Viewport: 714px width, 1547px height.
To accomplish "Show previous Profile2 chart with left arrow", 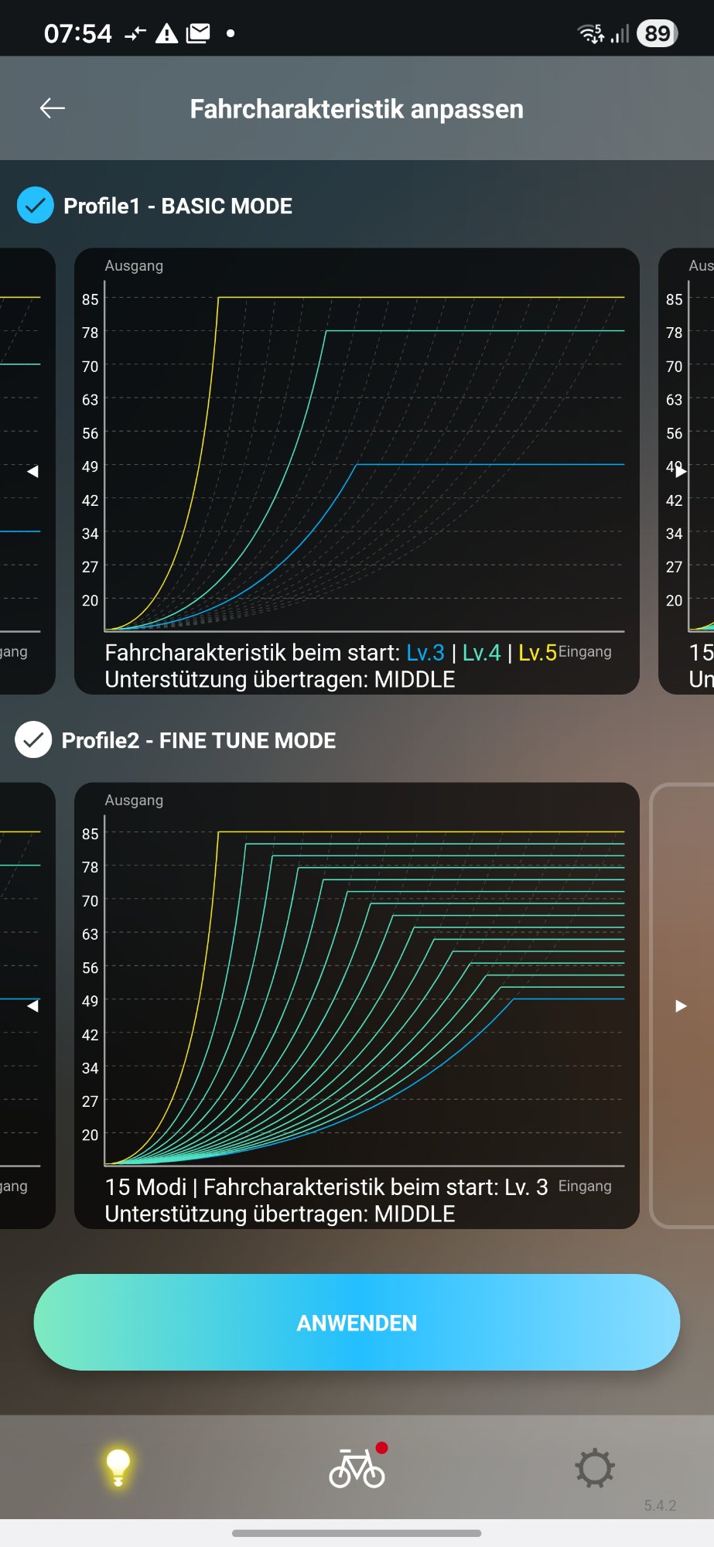I will (x=32, y=1006).
